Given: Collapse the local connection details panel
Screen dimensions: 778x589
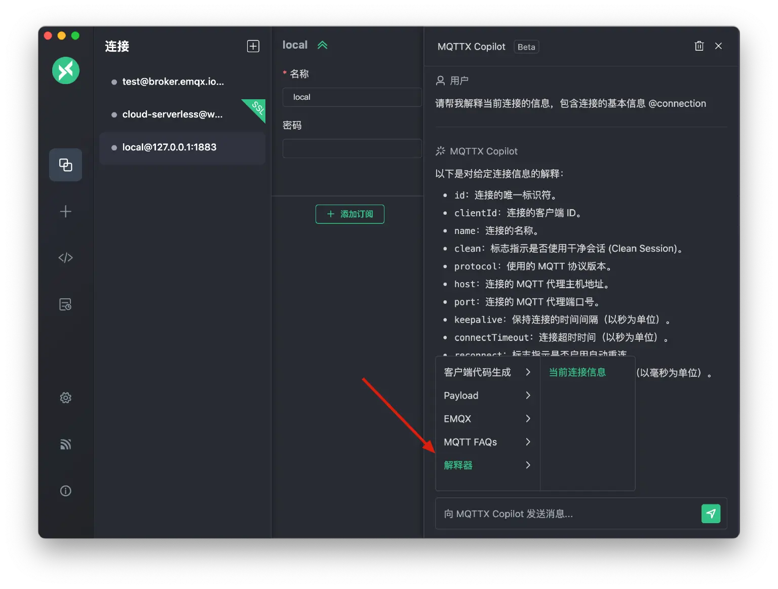Looking at the screenshot, I should click(323, 45).
